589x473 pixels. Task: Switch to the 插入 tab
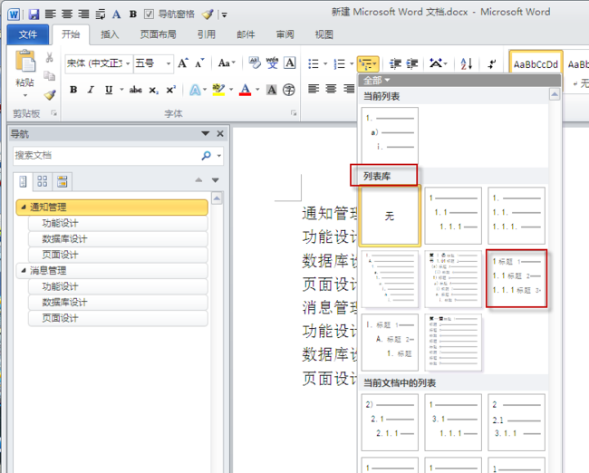click(x=110, y=34)
